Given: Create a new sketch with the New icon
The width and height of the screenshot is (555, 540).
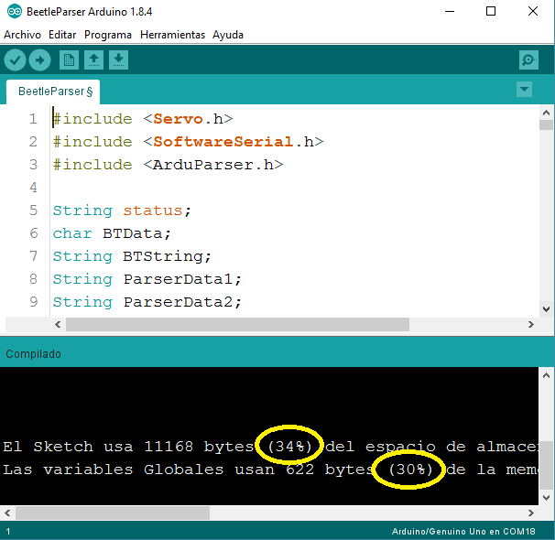Looking at the screenshot, I should pyautogui.click(x=69, y=60).
